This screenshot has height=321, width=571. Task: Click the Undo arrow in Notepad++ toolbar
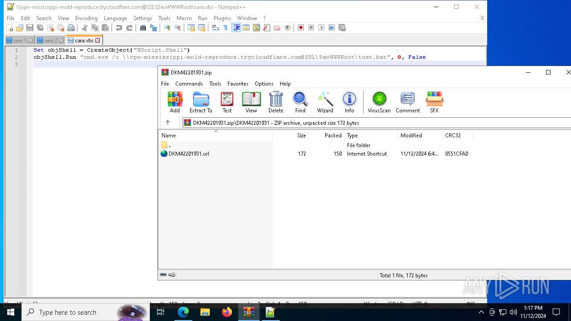point(119,28)
